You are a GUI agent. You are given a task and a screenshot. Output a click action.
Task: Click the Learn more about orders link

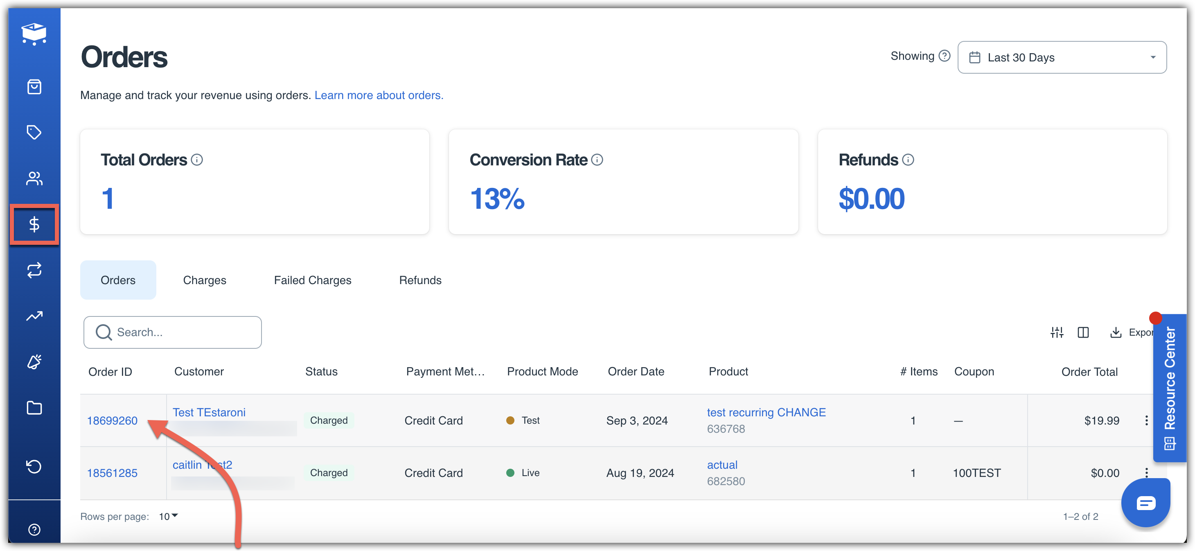coord(379,95)
